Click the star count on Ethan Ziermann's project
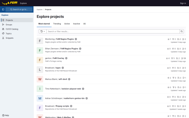Viewport: 189px width, 118px height. [169, 49]
